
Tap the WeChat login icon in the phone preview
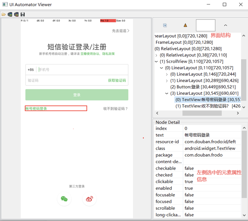coord(64,199)
